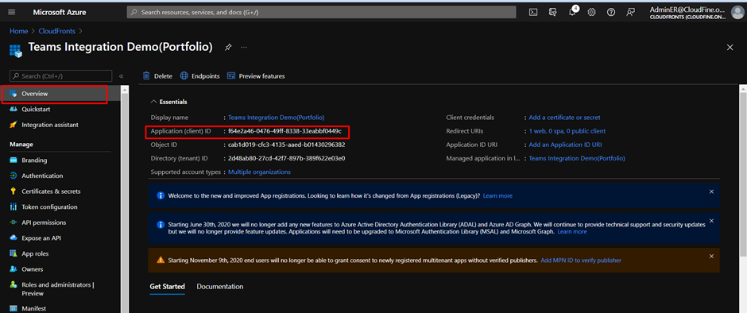Open Cloud Shell from the top bar
747x313 pixels.
(533, 13)
